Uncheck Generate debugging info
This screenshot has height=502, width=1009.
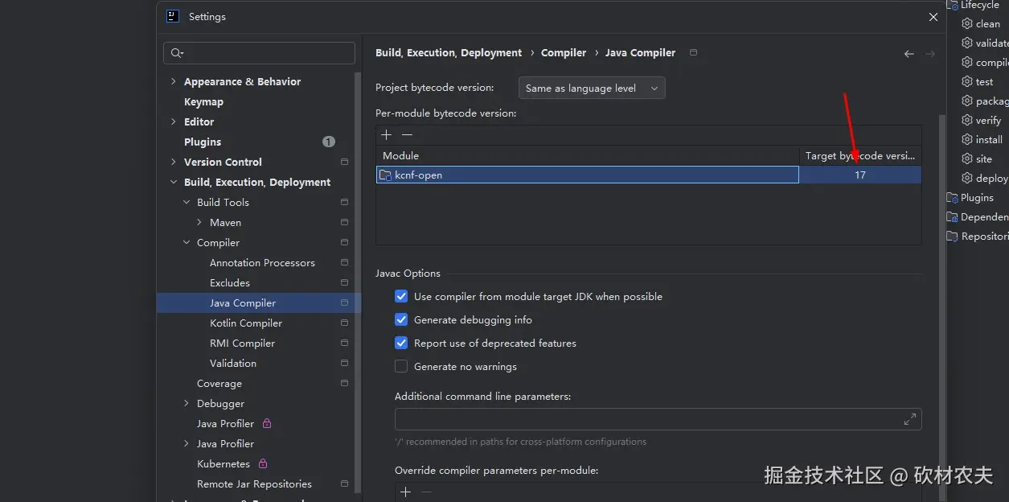coord(401,320)
